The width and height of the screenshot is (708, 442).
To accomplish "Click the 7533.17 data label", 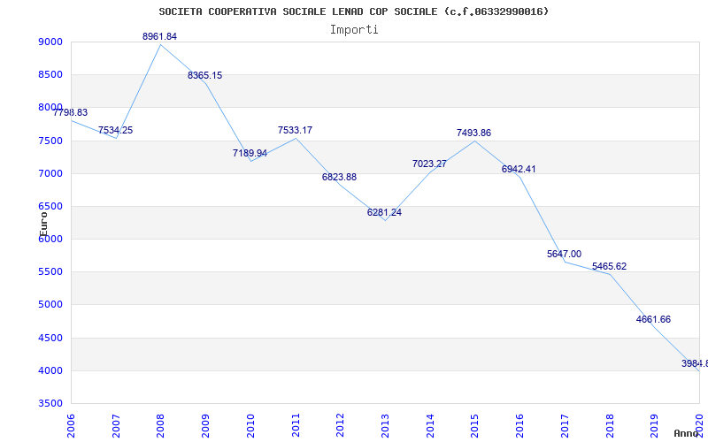I will [295, 130].
